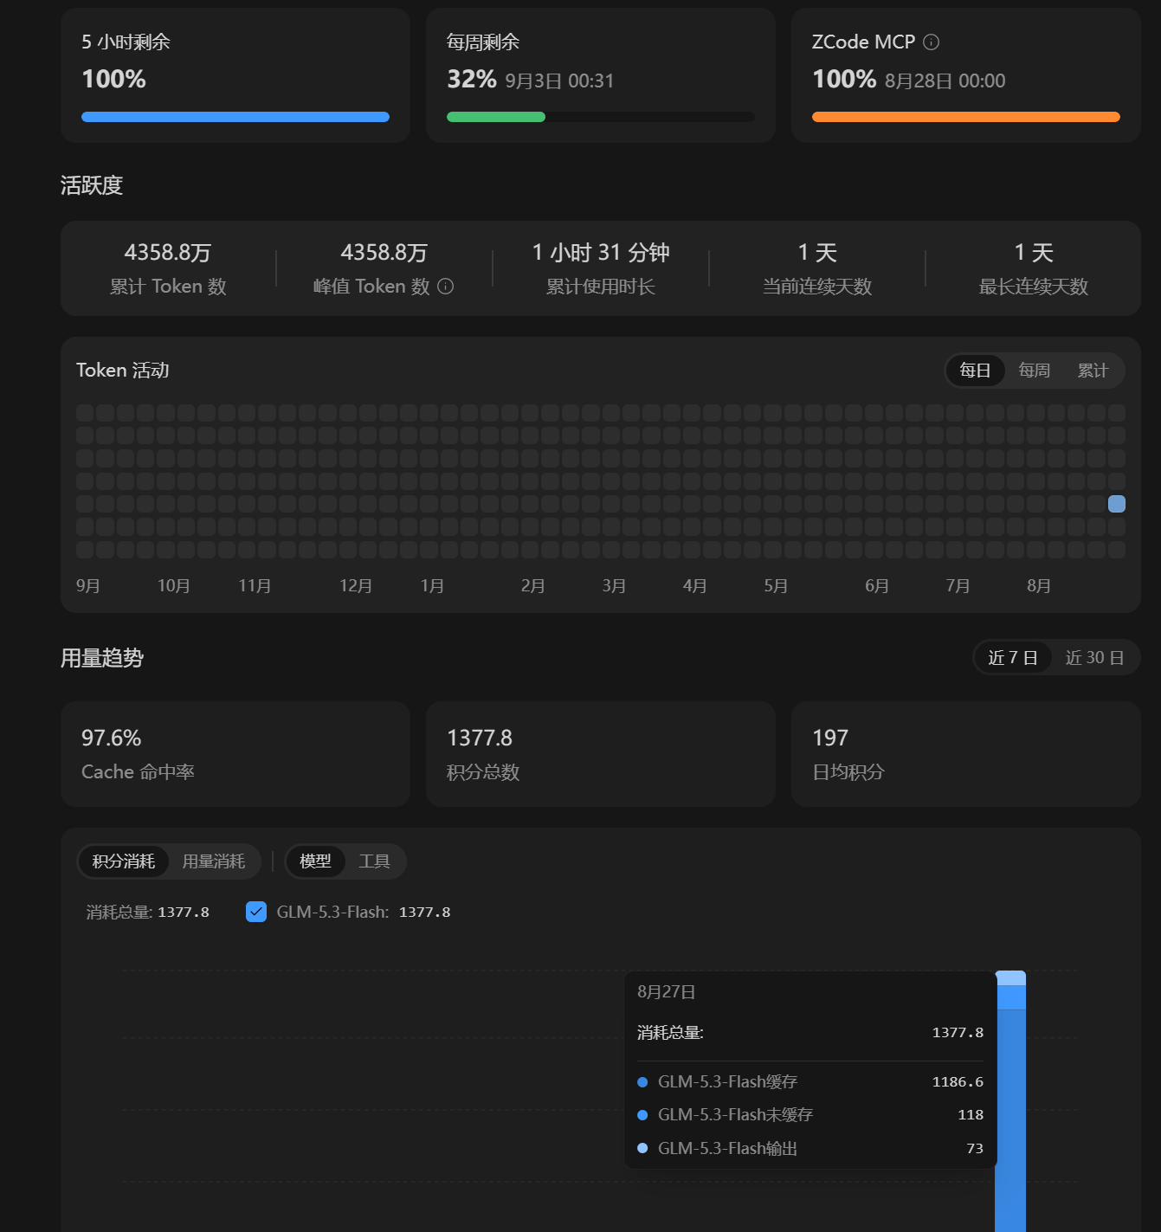Select the 近 7 日 range

pyautogui.click(x=1013, y=658)
